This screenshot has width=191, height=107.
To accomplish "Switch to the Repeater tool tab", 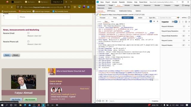I will [137, 5].
